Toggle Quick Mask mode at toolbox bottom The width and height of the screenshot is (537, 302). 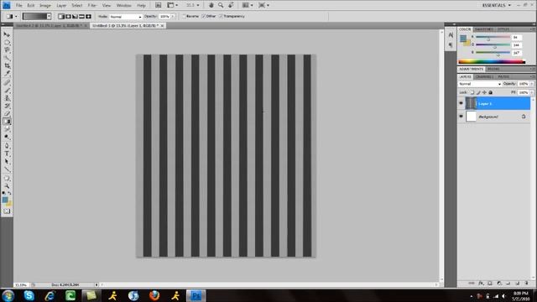coord(7,211)
